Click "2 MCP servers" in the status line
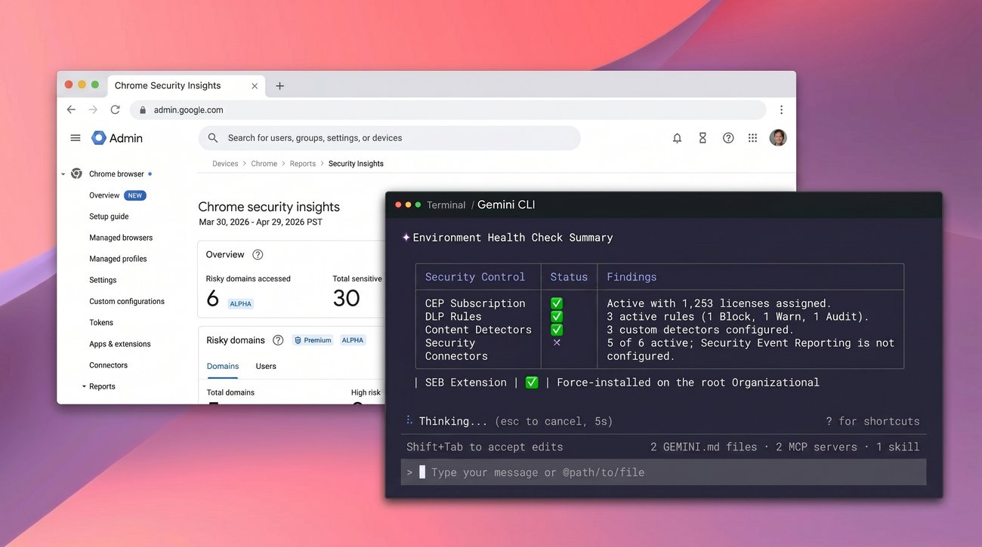982x547 pixels. click(817, 447)
